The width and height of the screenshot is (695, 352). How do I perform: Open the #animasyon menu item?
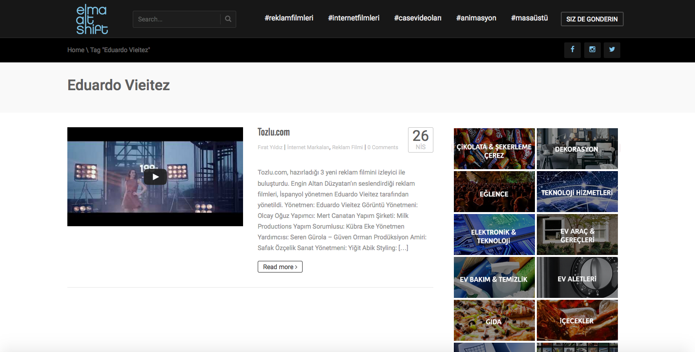(476, 18)
